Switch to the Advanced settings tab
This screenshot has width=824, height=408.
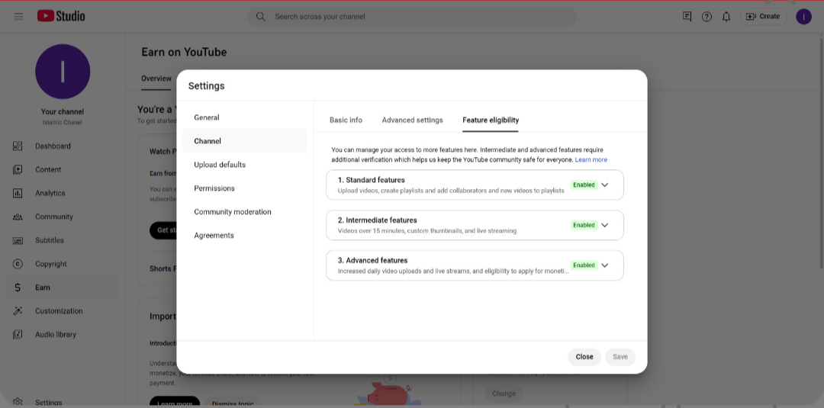[413, 120]
